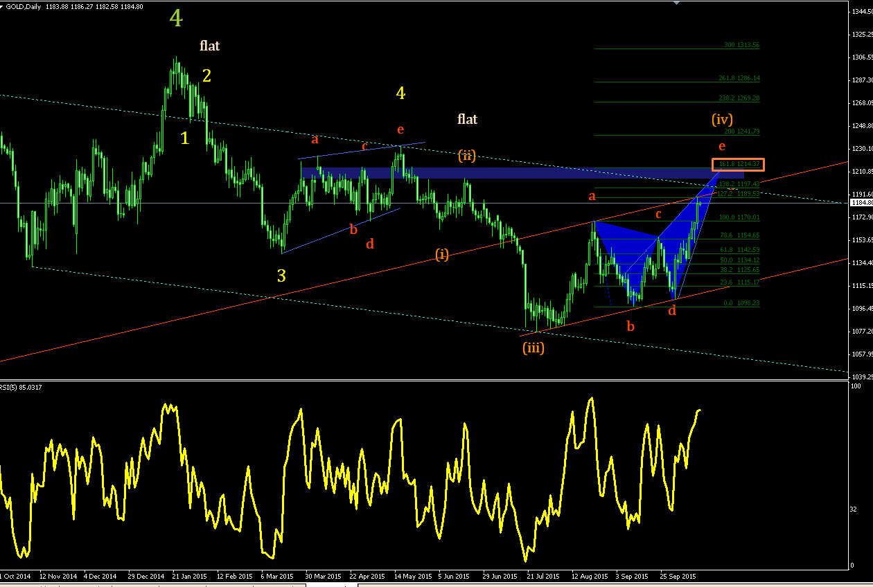Select the orange (iii) wave label

(533, 347)
